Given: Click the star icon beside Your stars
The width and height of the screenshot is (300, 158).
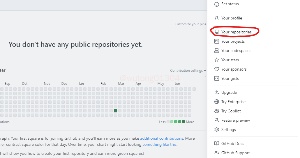Looking at the screenshot, I should click(216, 60).
